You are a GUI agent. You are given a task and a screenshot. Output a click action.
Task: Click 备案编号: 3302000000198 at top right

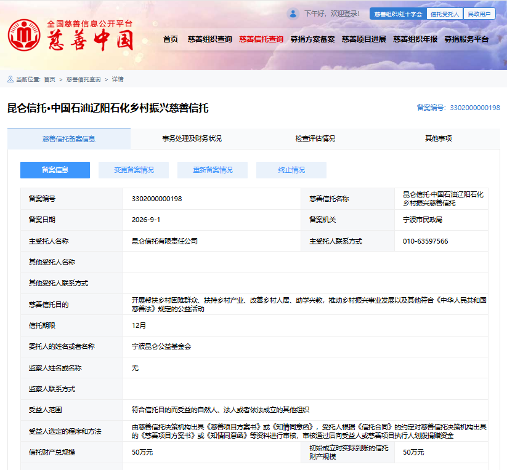click(458, 108)
